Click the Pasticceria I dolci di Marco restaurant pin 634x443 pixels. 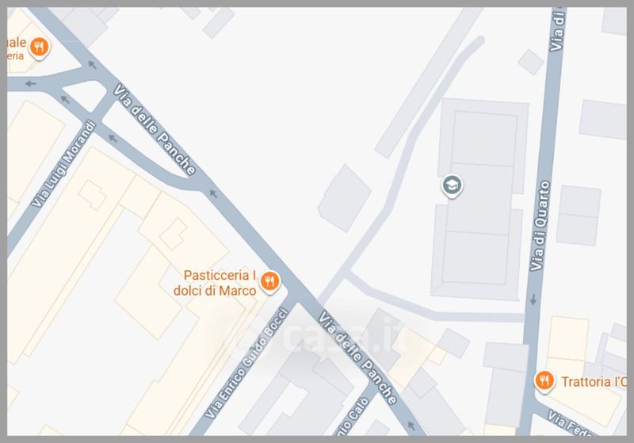pos(269,281)
